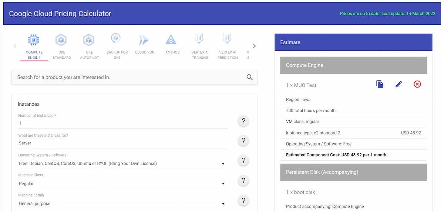Click the gray Compute Engine section header
Image resolution: width=444 pixels, height=212 pixels.
(x=353, y=65)
